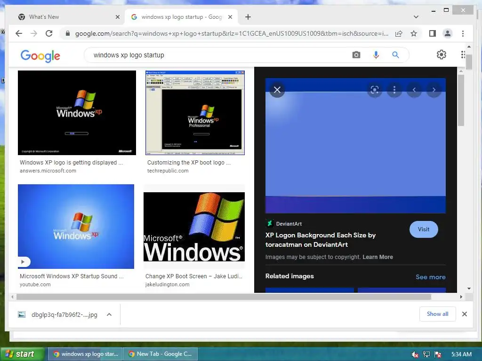Click the DeviantArt source icon
The height and width of the screenshot is (361, 482).
270,223
